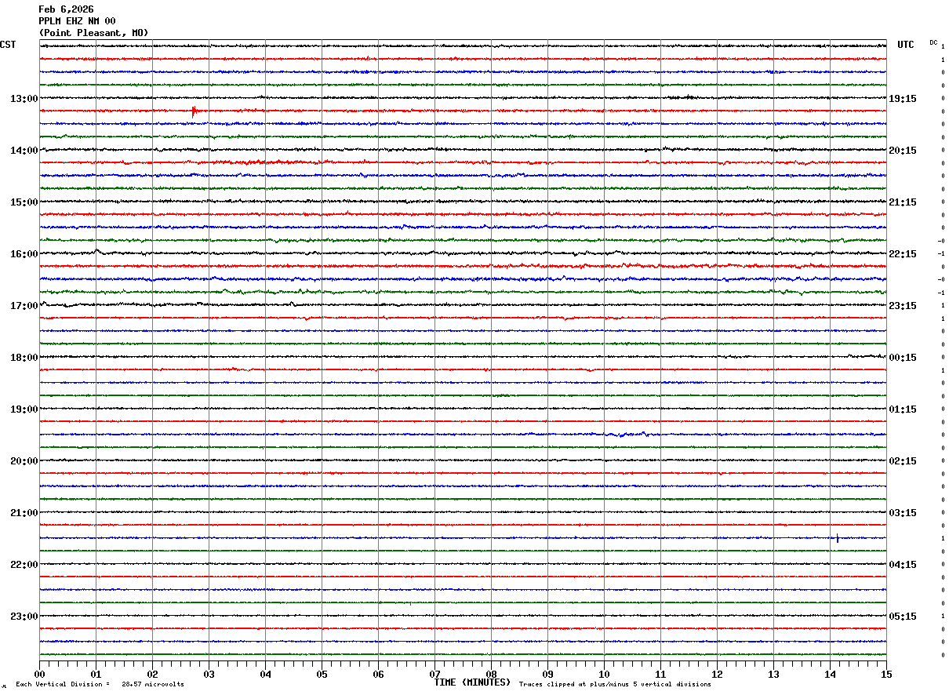Click minute tick label "03" on axis
Screen dimensions: 949x695
pyautogui.click(x=209, y=674)
